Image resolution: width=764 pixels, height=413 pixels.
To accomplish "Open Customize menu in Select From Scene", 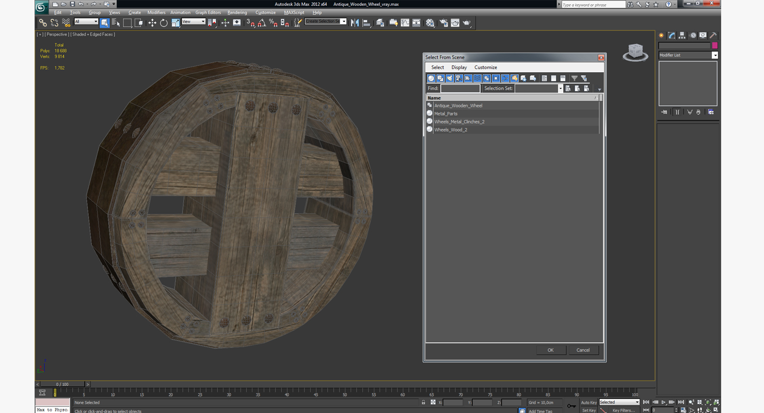I will [486, 67].
